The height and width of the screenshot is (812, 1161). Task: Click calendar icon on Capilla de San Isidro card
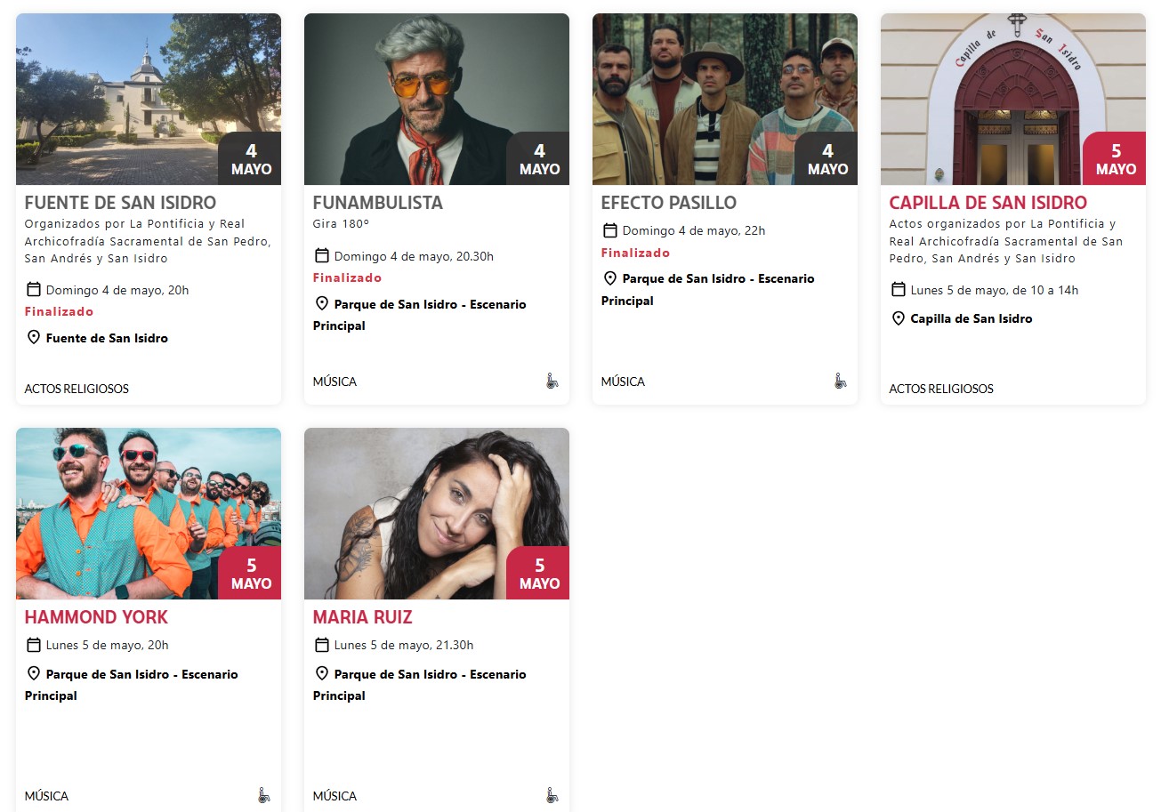[899, 289]
